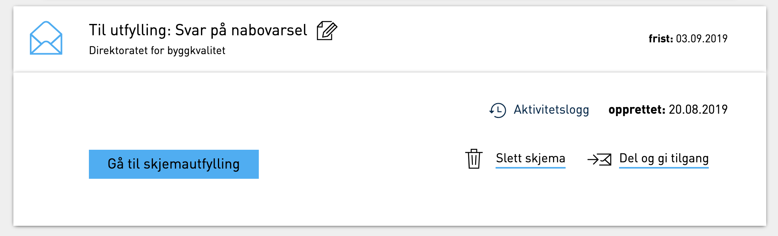Click the created date 20.08.2019
Screen dimensions: 778x236
tap(698, 110)
